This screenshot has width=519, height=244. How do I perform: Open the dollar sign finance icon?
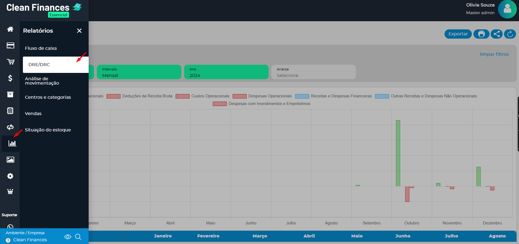coord(10,78)
